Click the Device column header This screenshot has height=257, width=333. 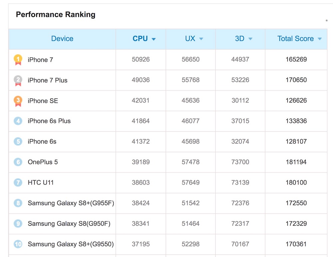[62, 39]
